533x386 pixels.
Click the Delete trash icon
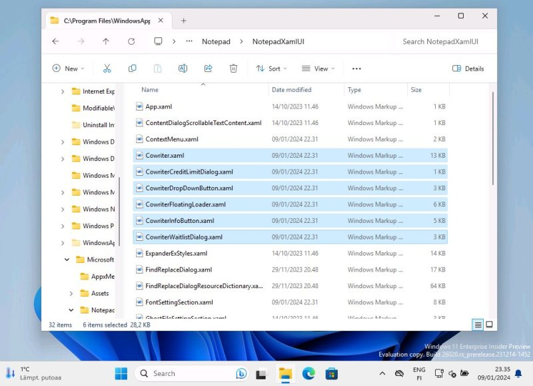pos(233,69)
